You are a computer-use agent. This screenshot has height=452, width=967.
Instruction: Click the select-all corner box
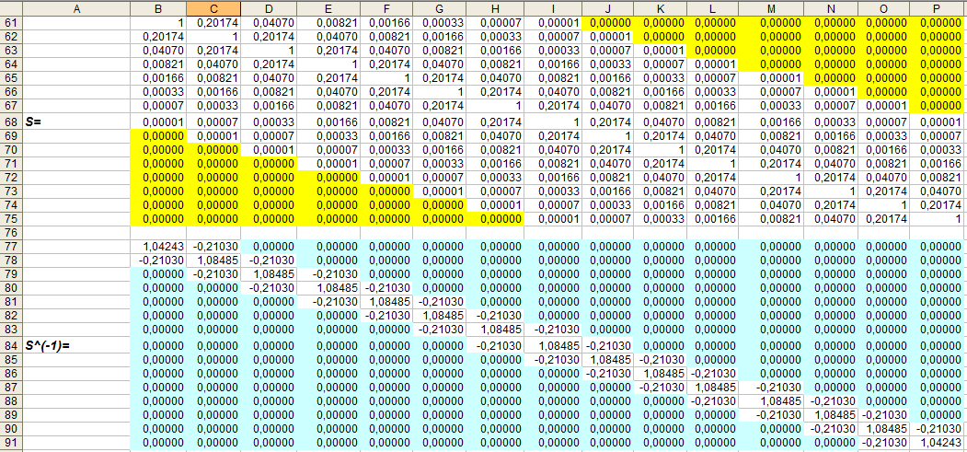(x=12, y=8)
